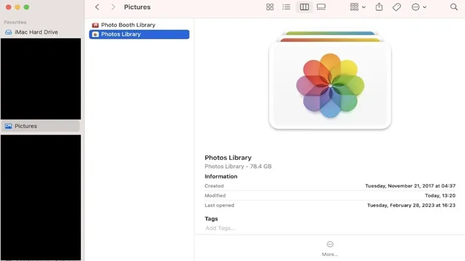465x261 pixels.
Task: Switch to gallery view
Action: click(x=321, y=7)
